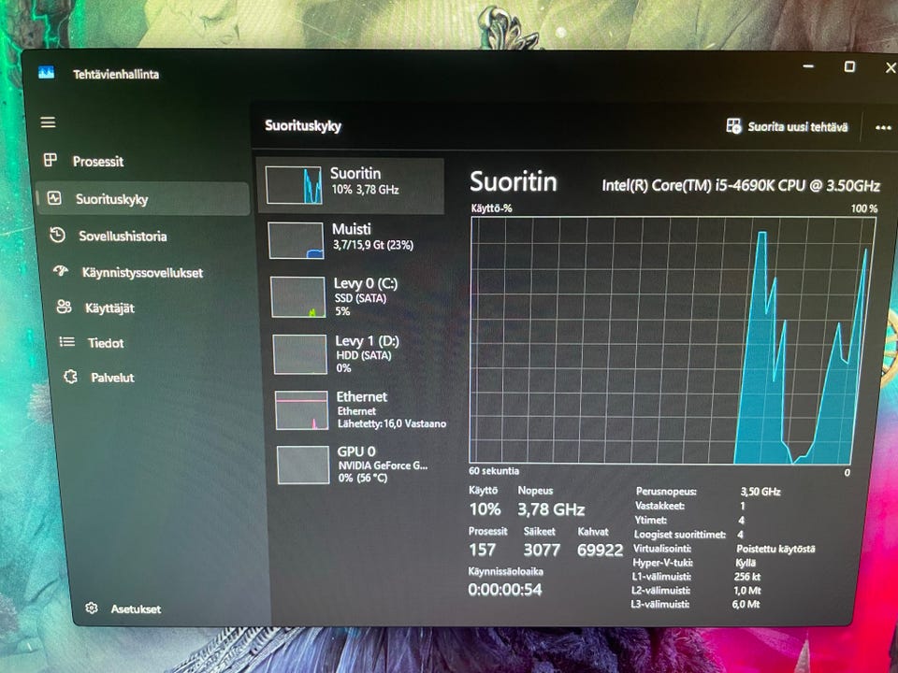
Task: Click the Prosessit count 157
Action: [x=483, y=550]
